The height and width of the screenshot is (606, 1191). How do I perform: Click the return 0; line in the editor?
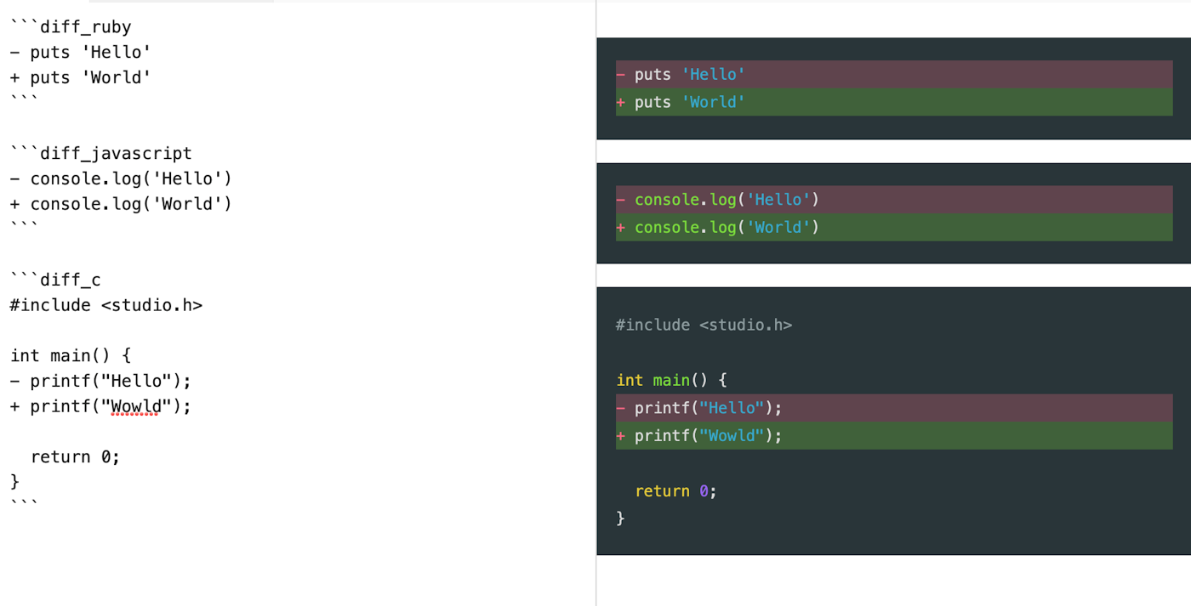coord(75,456)
